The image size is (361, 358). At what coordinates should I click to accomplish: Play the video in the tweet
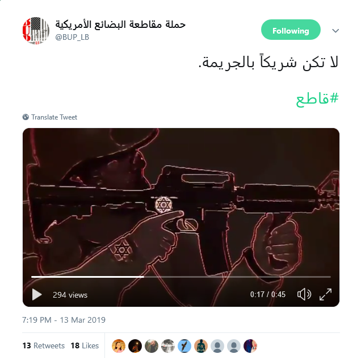tap(37, 294)
